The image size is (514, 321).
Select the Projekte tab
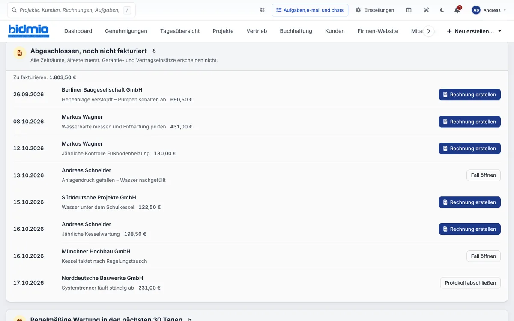coord(223,31)
